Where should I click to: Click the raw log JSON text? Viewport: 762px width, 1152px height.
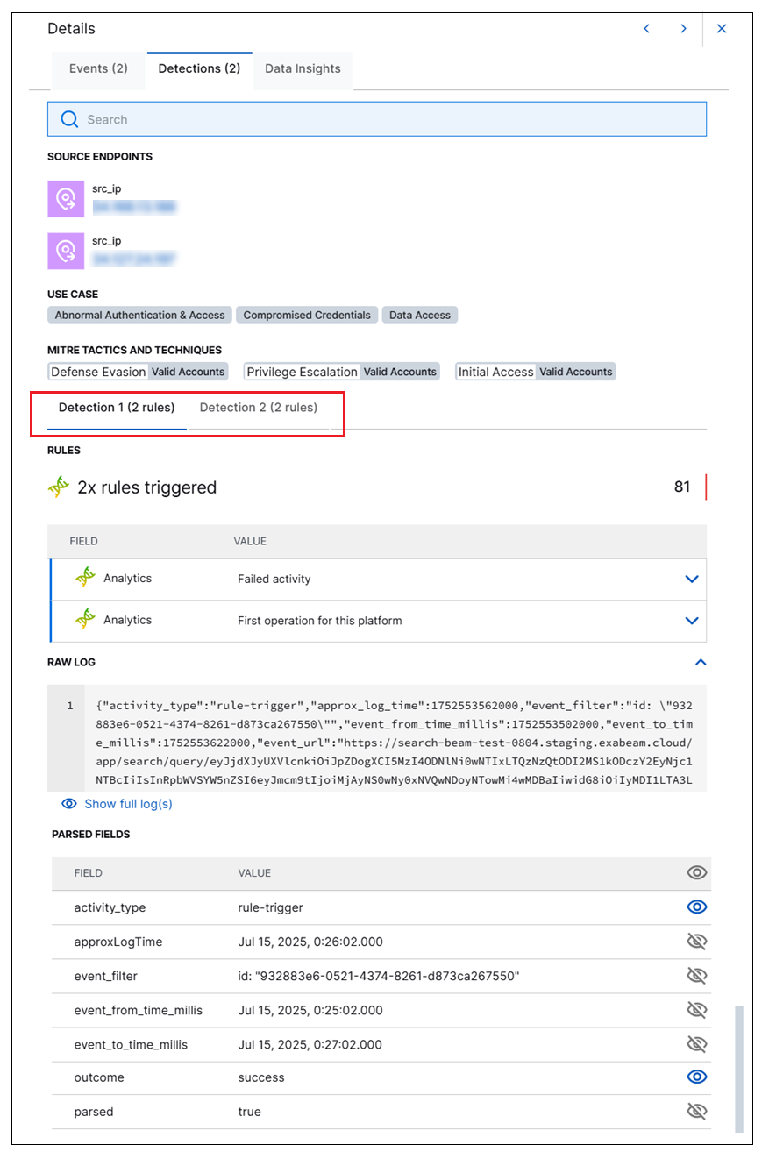tap(395, 743)
